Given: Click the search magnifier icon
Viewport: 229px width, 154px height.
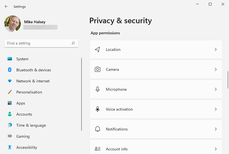Looking at the screenshot, I should pos(73,43).
